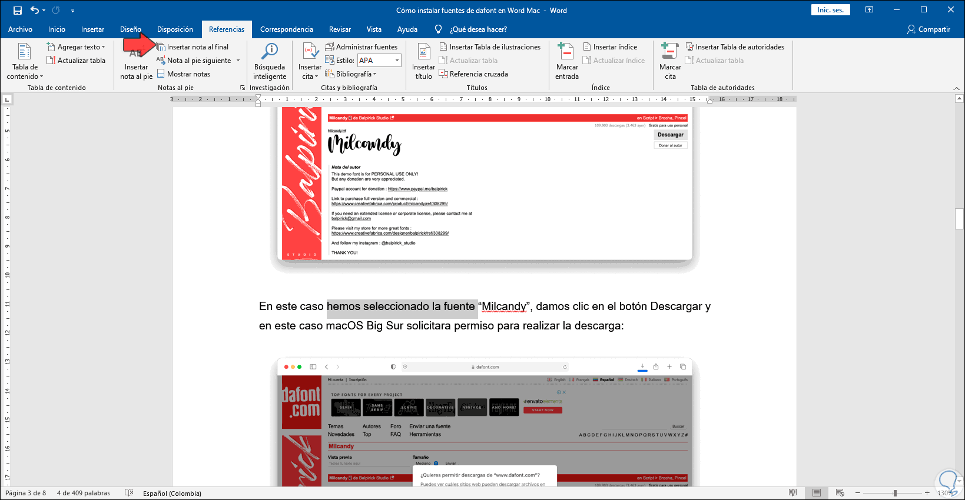The height and width of the screenshot is (500, 965).
Task: Click the word “Milcandy” in the paragraph
Action: click(504, 306)
